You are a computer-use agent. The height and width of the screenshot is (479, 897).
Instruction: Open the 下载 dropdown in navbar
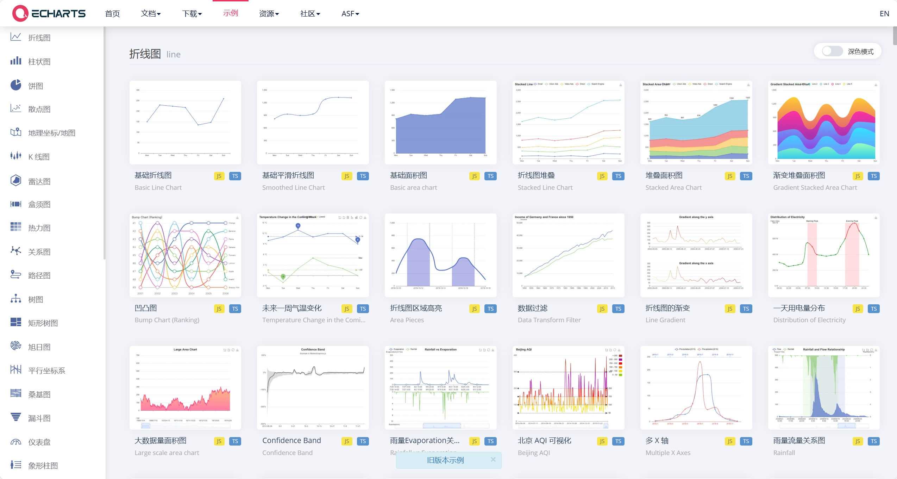click(x=192, y=13)
